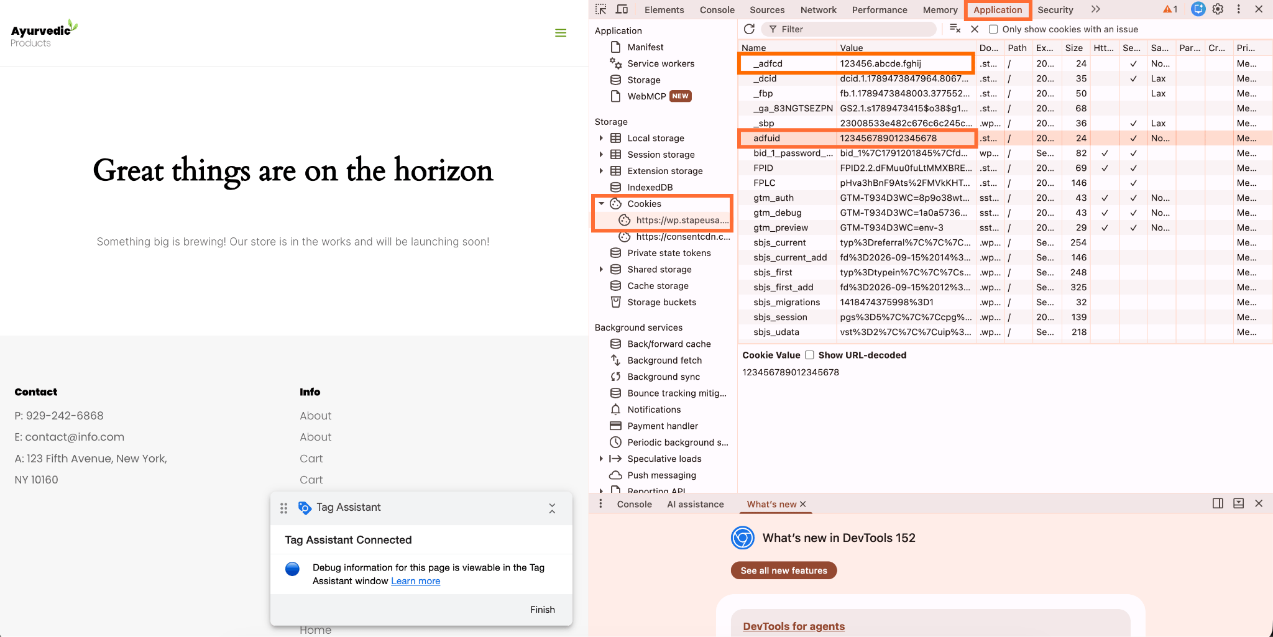Select the consentcdn cookies origin
The image size is (1273, 637).
[675, 237]
